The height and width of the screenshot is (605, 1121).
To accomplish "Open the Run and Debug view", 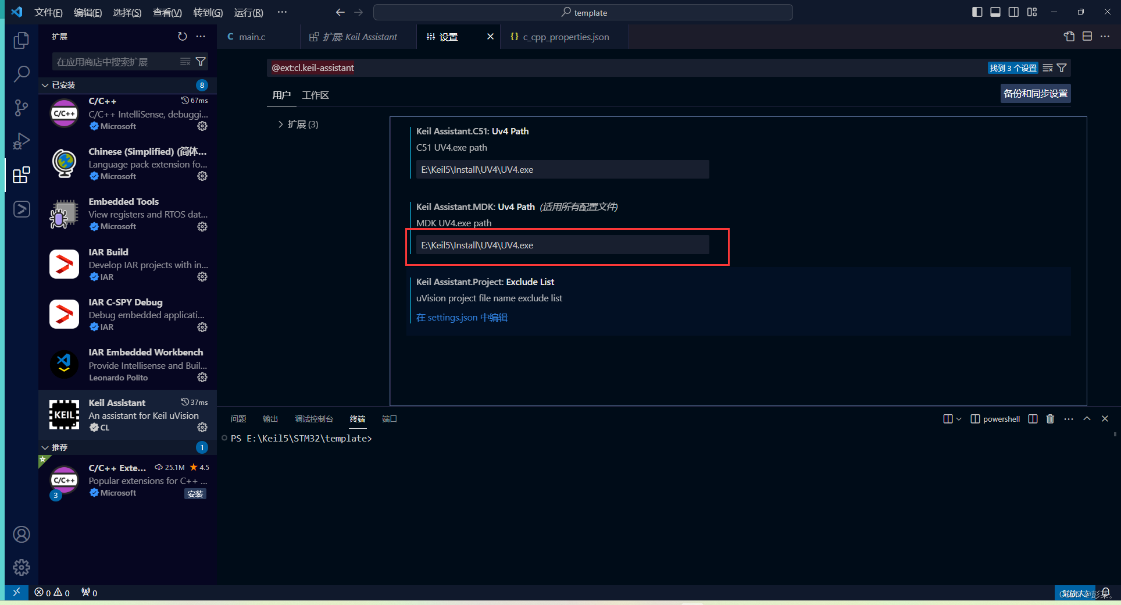I will [22, 141].
